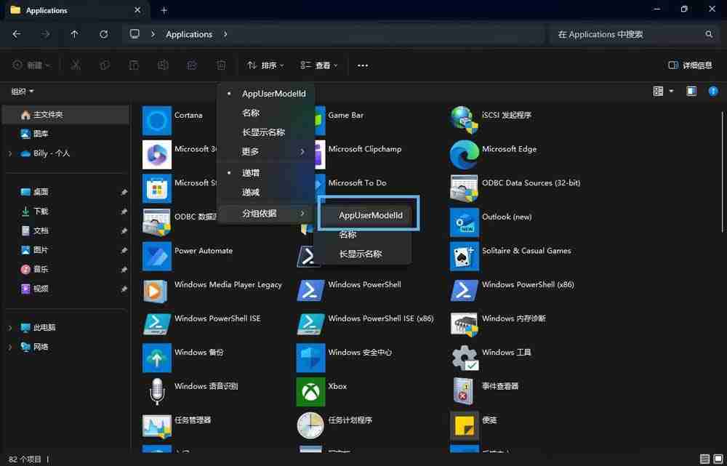Open Cortana
This screenshot has width=727, height=466.
pos(188,115)
